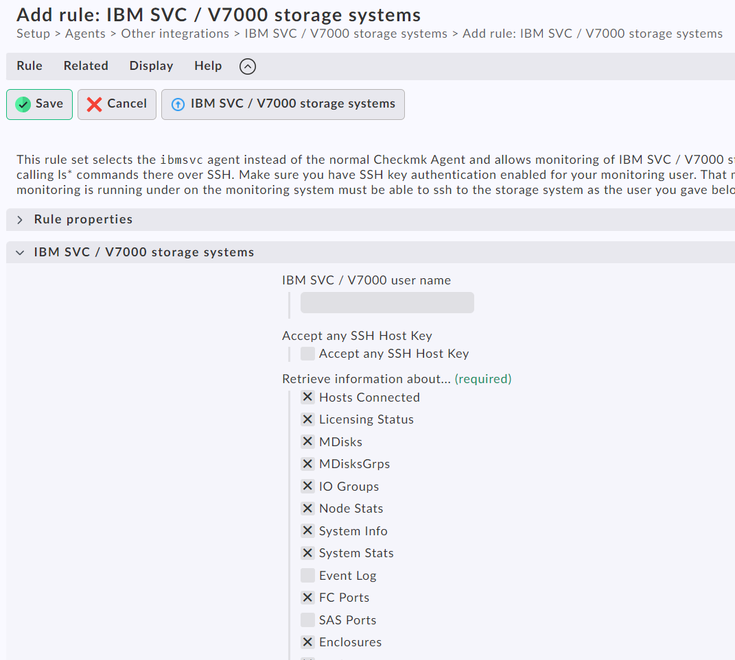Uncheck the Licensing Status option

pyautogui.click(x=308, y=419)
